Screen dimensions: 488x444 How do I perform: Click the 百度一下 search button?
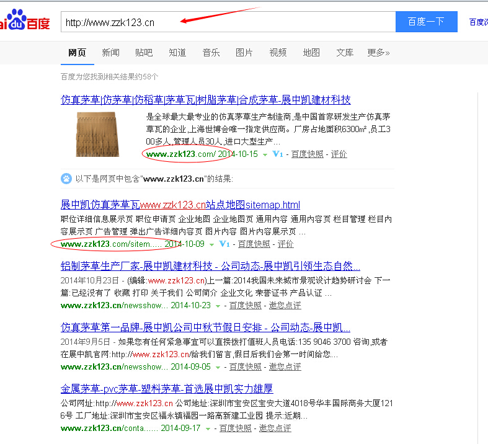coord(427,22)
